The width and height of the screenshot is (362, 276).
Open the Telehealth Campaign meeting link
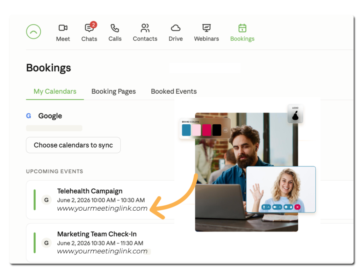[x=102, y=208]
